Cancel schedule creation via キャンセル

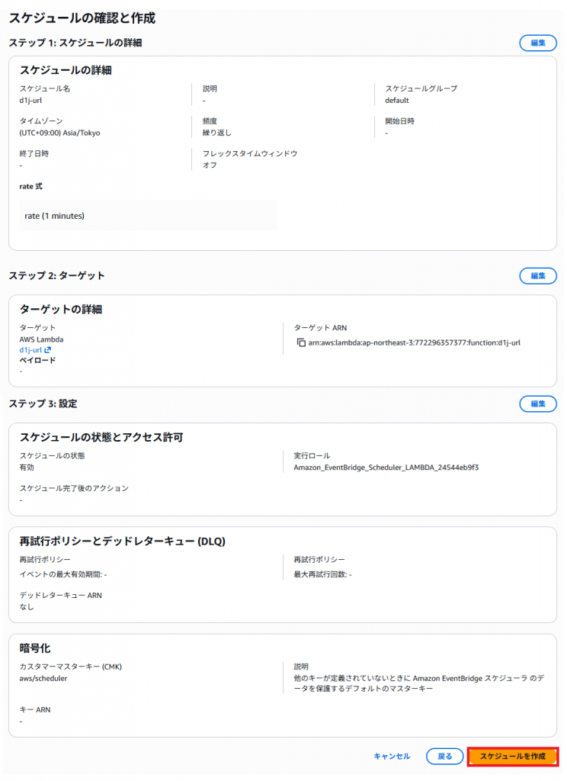(392, 756)
